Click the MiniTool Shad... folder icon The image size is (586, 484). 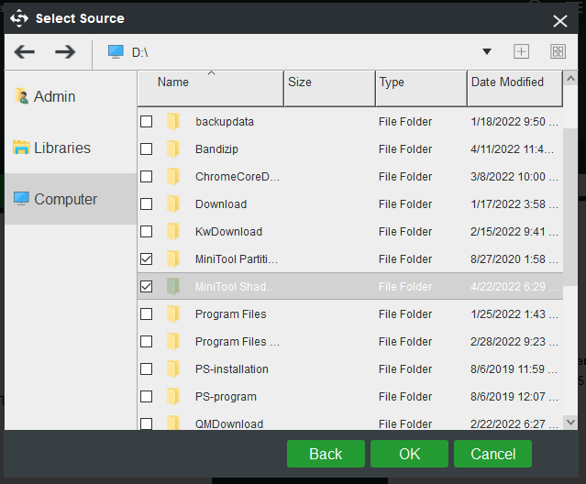(x=172, y=286)
